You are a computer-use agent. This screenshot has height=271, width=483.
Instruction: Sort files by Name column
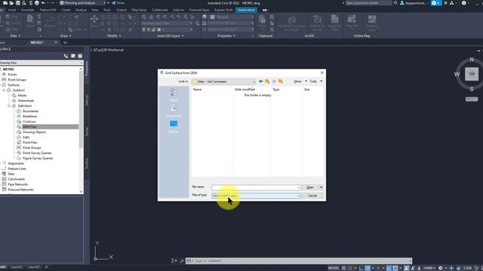pos(197,90)
